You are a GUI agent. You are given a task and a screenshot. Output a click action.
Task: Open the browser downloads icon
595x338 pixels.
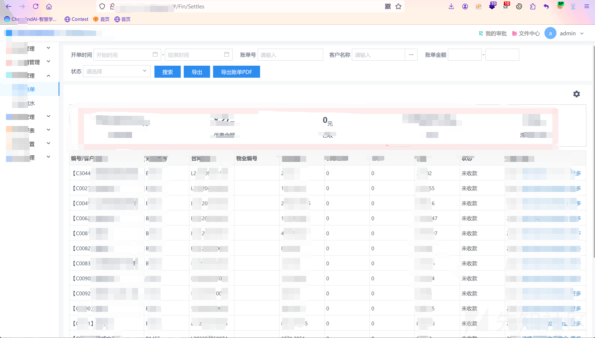[x=451, y=6]
